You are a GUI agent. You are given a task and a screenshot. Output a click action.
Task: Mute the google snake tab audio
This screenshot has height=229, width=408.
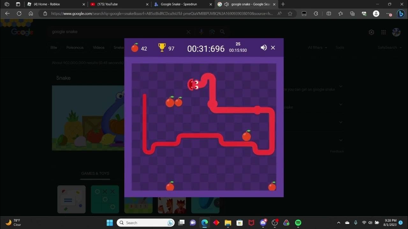click(x=226, y=4)
